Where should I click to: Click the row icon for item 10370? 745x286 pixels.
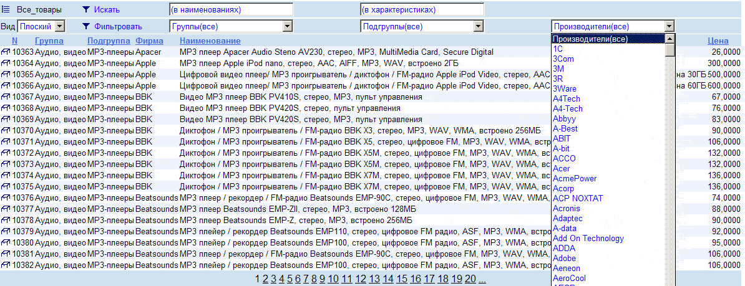[x=6, y=130]
